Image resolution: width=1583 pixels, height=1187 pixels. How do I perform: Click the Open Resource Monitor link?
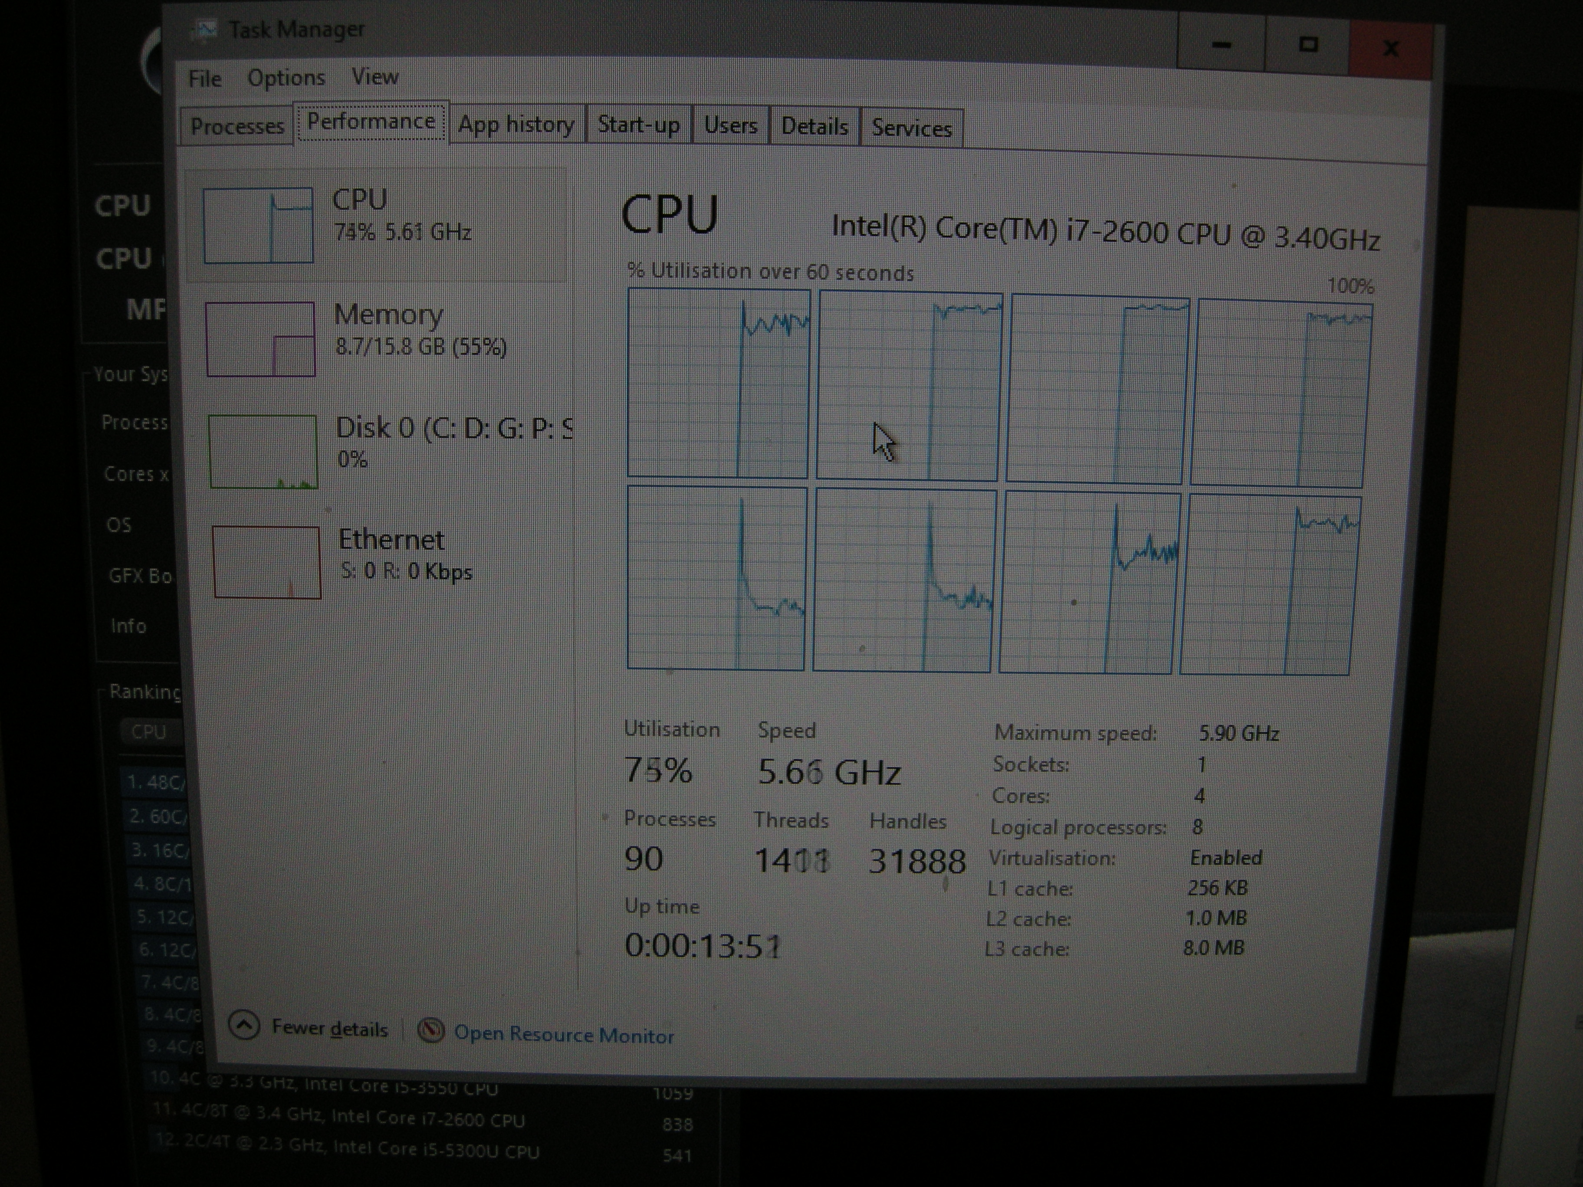pyautogui.click(x=564, y=1035)
